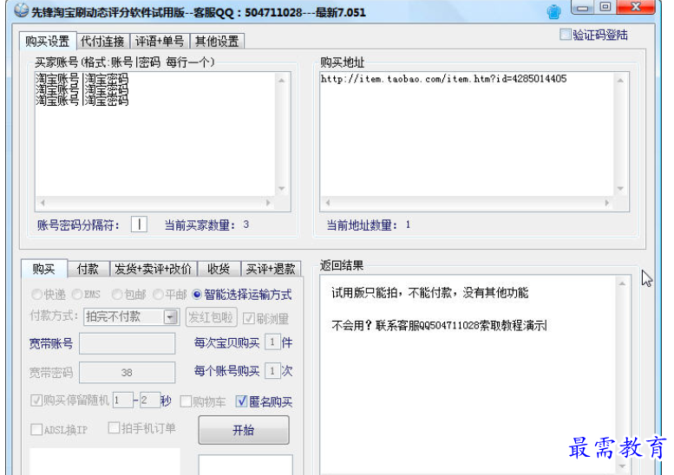674x475 pixels.
Task: Toggle the 购买停留随机 checkbox
Action: (36, 400)
